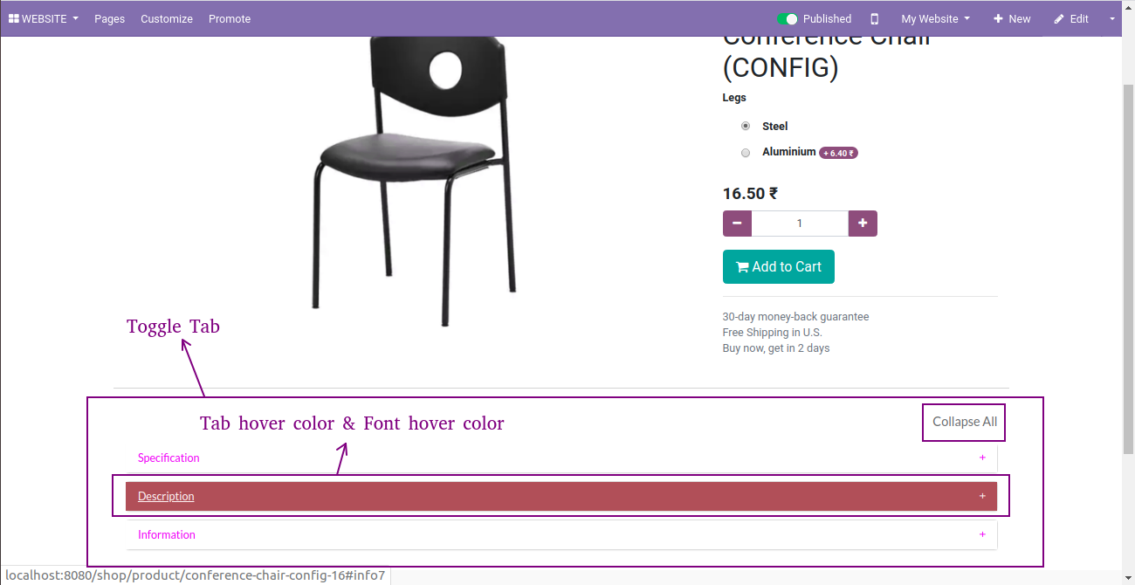Select the Steel legs option
1135x585 pixels.
746,127
